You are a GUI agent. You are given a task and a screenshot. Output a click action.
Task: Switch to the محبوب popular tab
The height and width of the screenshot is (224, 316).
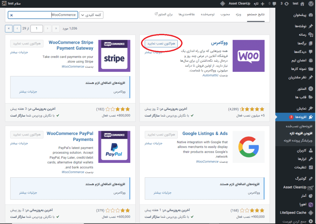pos(225,15)
